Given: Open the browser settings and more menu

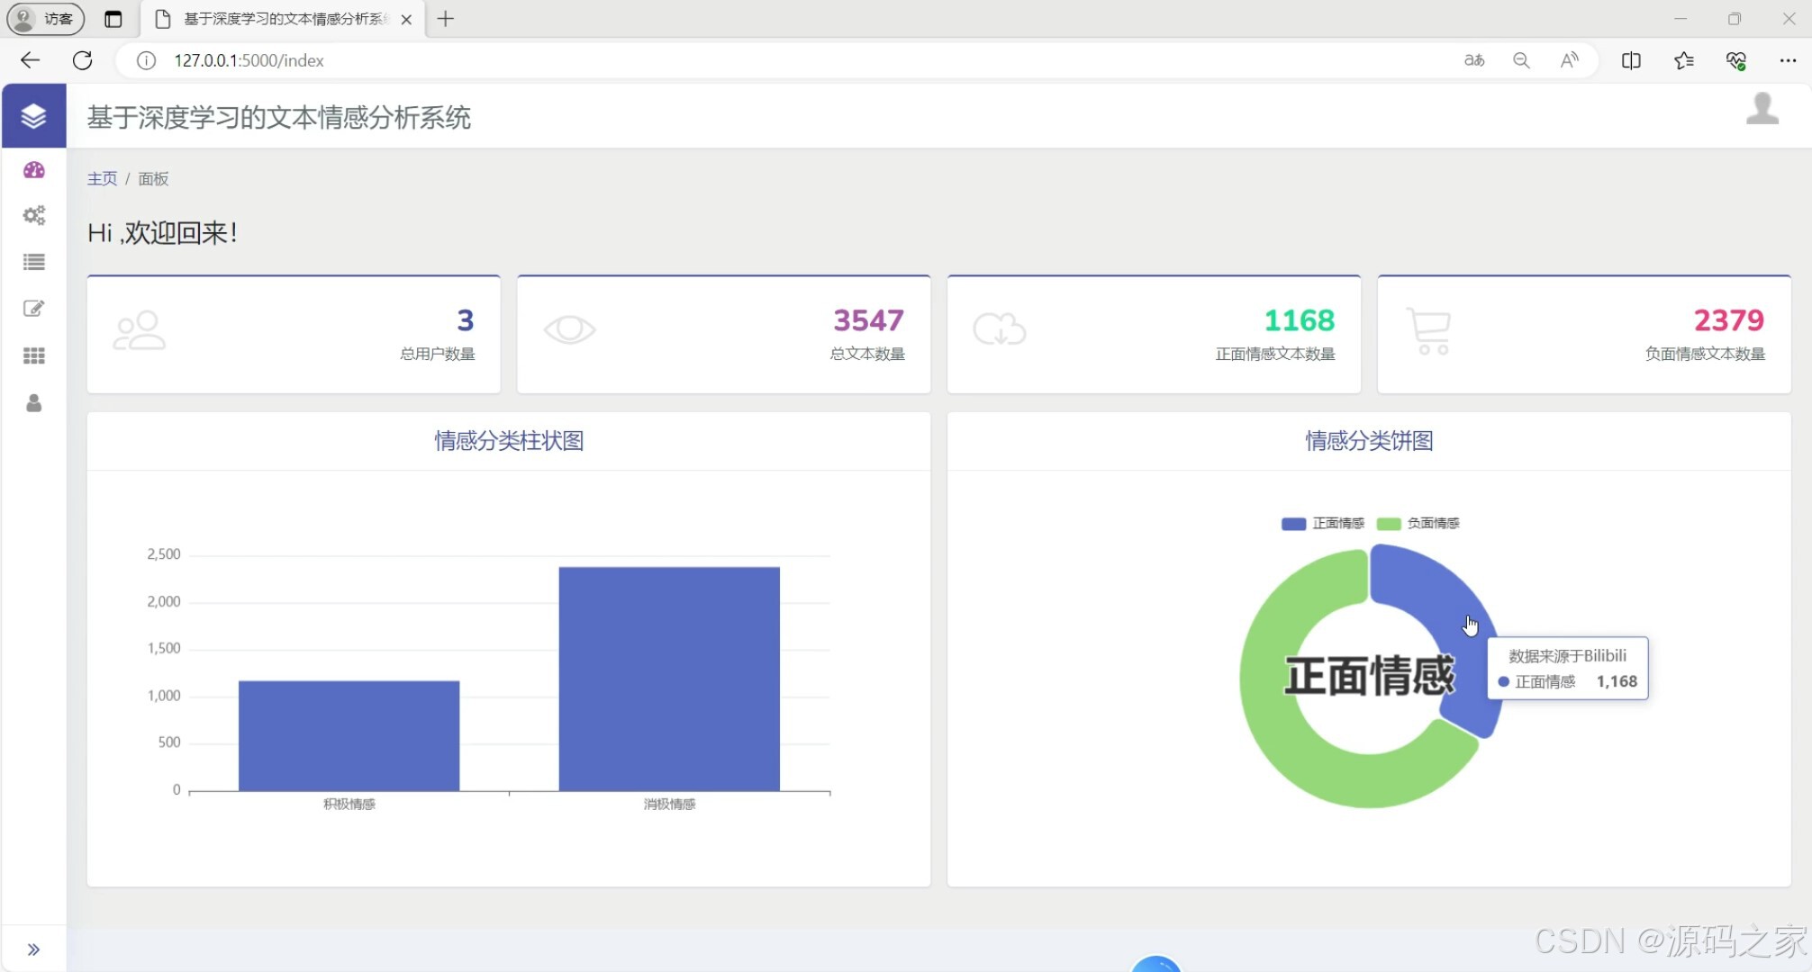Looking at the screenshot, I should [x=1788, y=60].
